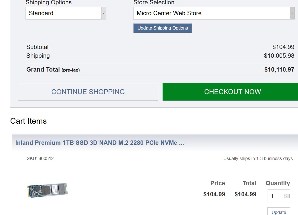Viewport: 298px width, 215px height.
Task: Increase quantity with stepper up arrow
Action: [287, 195]
